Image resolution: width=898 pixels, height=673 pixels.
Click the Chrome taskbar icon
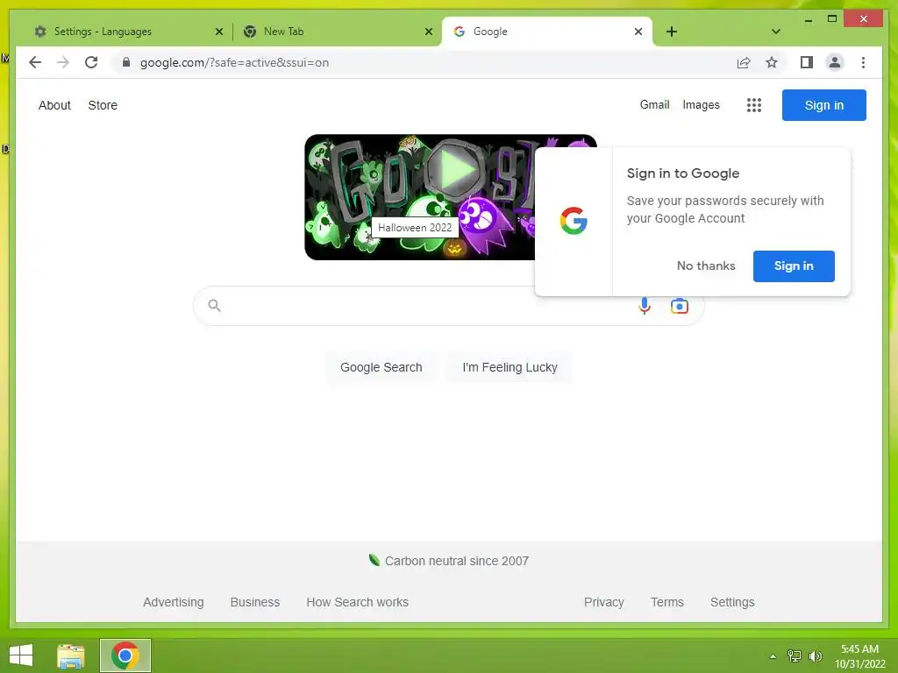125,655
